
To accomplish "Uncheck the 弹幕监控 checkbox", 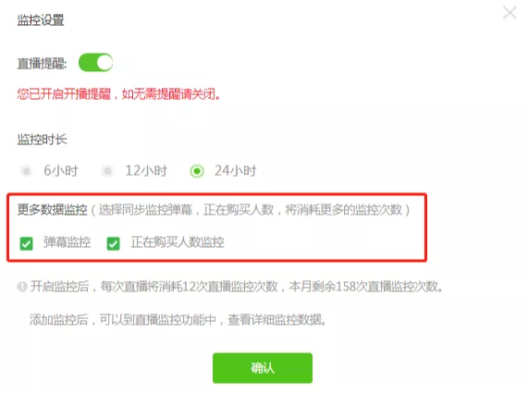I will tap(26, 243).
